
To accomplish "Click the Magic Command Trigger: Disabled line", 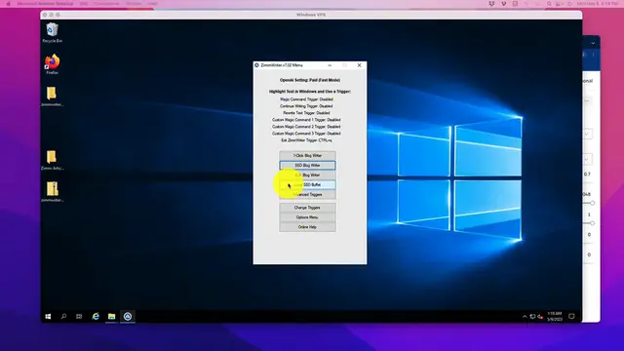I will [306, 99].
